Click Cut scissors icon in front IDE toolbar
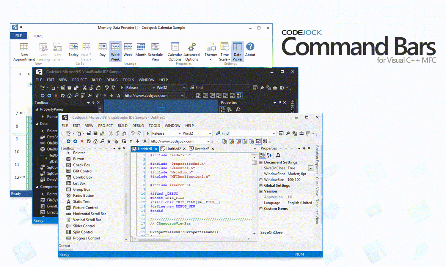This screenshot has height=267, width=446. click(111, 133)
